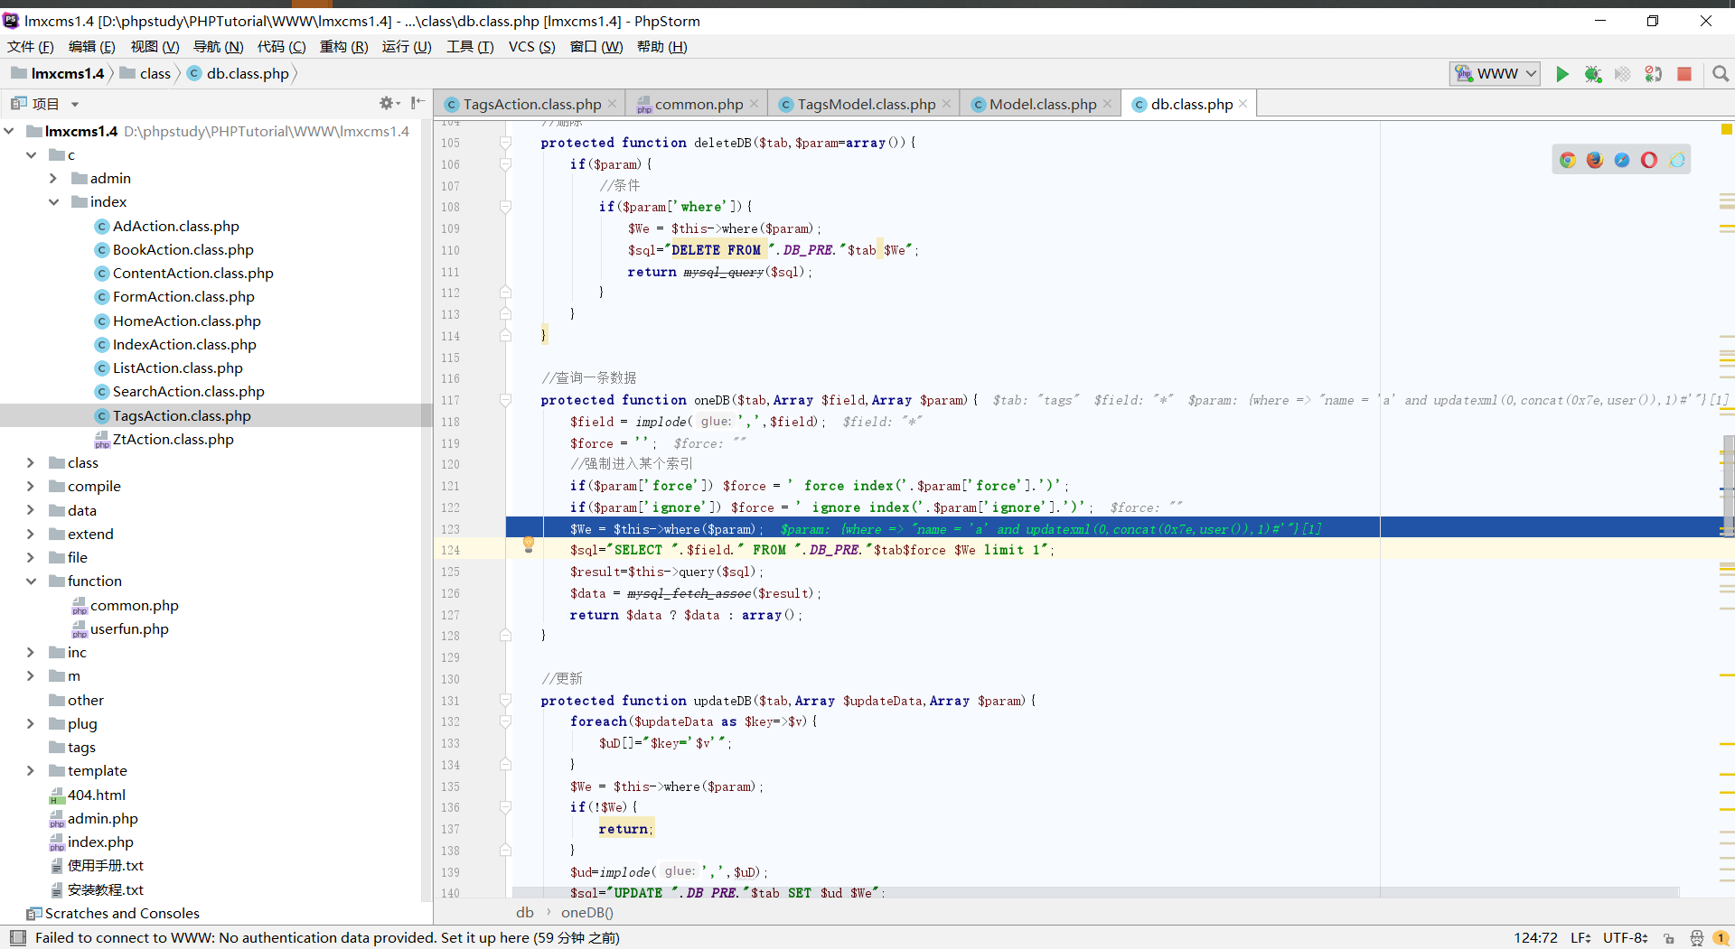Open the 导航 (N) menu
The height and width of the screenshot is (949, 1735).
click(x=219, y=47)
